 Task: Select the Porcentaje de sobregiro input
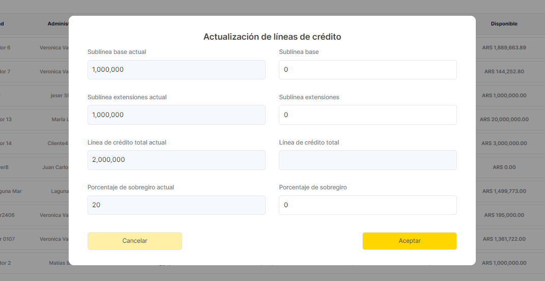[x=367, y=205]
